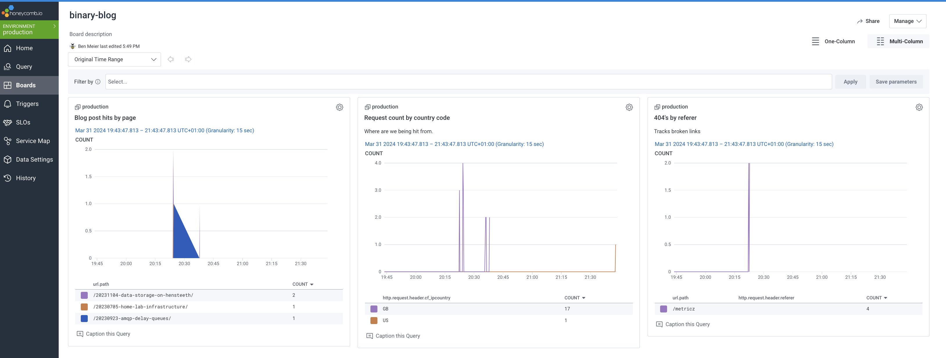Select /20230923-amqp-delay-queues/ path text

(x=132, y=318)
